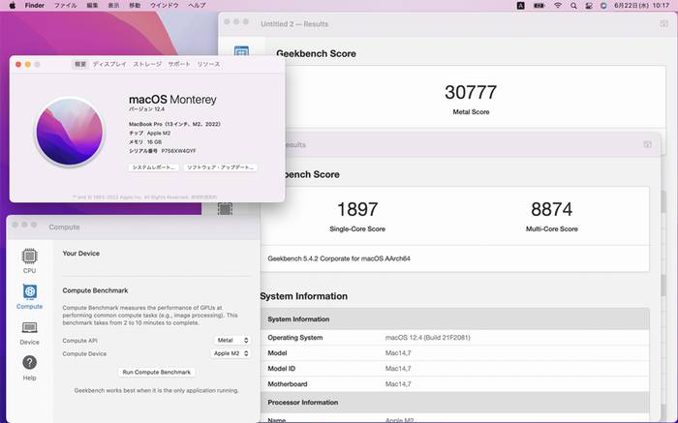Click the Motherboard row Mac14,7 value
The height and width of the screenshot is (423, 678).
(398, 383)
